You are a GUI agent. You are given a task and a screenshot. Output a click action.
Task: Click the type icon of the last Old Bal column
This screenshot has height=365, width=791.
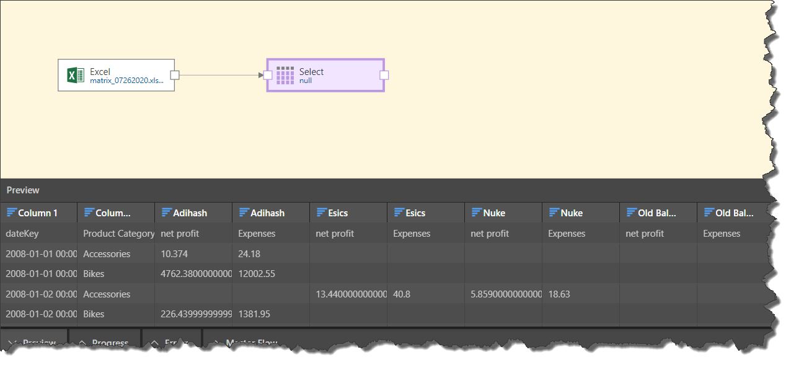[x=709, y=213]
